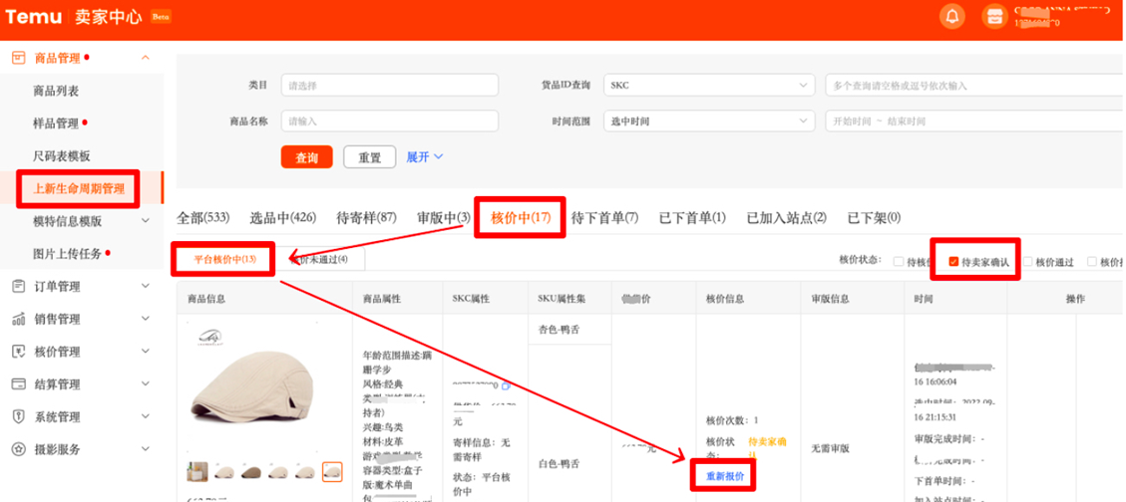Select the last hat color thumbnail
Viewport: 1126px width, 502px height.
click(332, 471)
